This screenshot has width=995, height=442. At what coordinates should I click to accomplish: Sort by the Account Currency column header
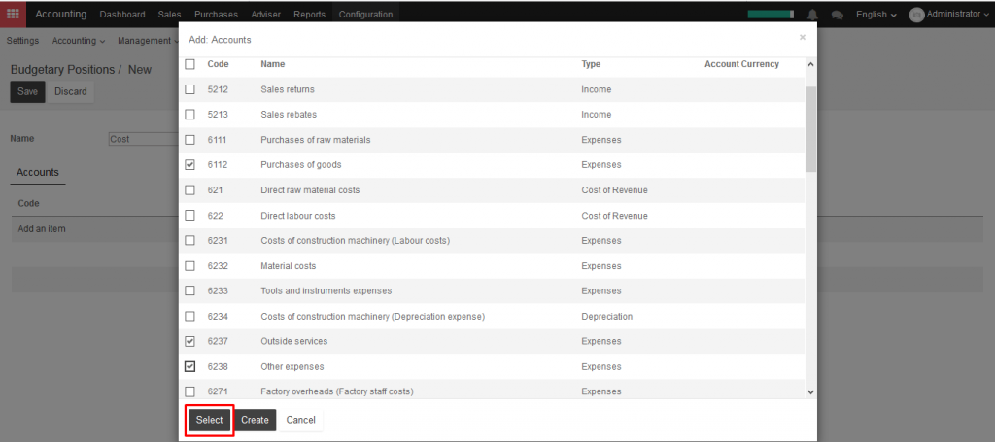point(741,64)
